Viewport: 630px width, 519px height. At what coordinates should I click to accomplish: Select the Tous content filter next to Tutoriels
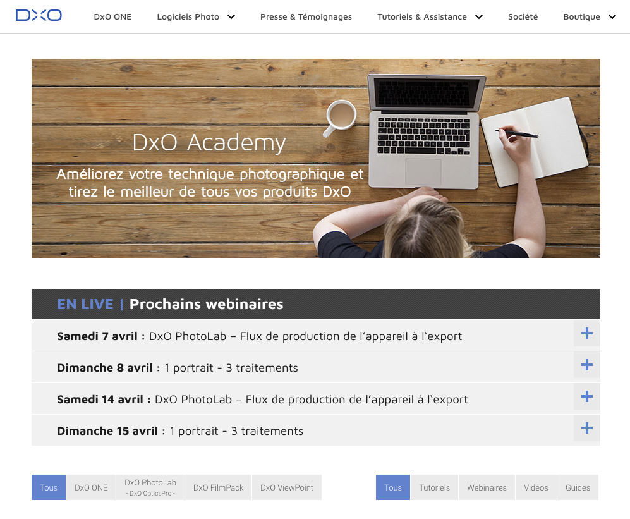[393, 487]
